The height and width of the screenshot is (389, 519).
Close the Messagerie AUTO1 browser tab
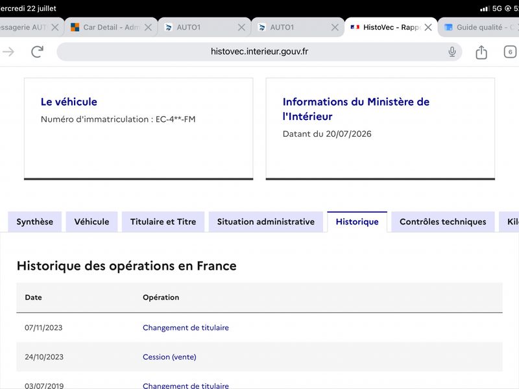(x=55, y=27)
